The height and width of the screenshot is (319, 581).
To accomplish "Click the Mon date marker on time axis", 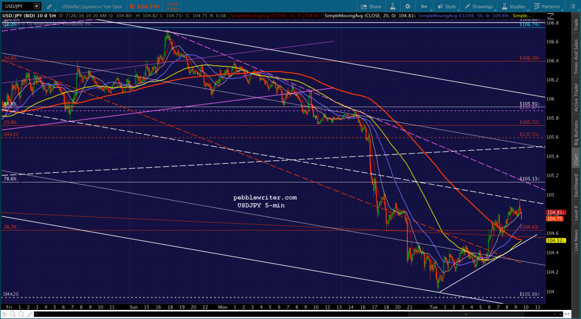I will tap(222, 307).
